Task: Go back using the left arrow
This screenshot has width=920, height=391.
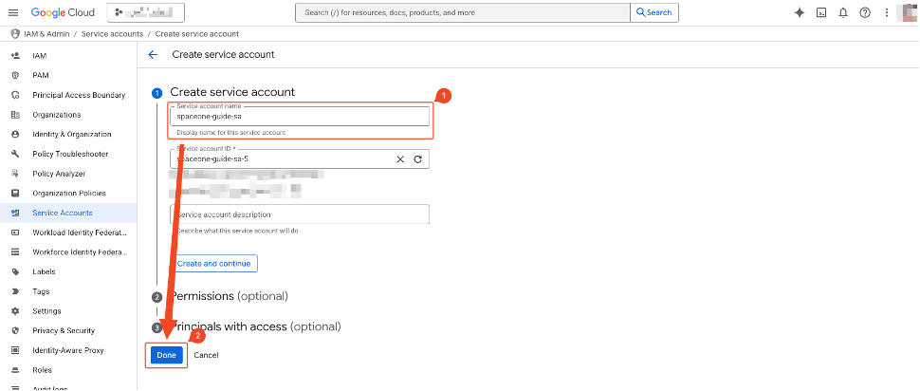Action: click(x=153, y=55)
